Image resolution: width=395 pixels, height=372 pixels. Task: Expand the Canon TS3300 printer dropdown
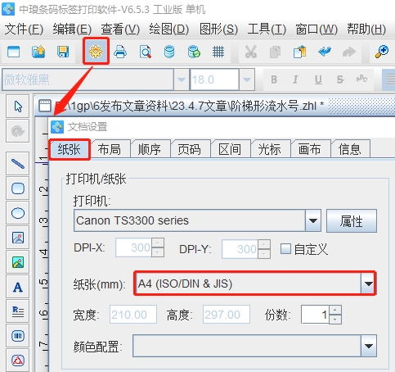tap(313, 220)
